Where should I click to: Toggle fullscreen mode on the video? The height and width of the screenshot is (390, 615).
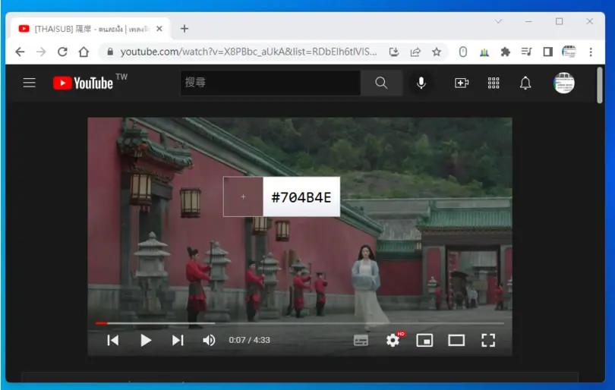click(x=488, y=340)
